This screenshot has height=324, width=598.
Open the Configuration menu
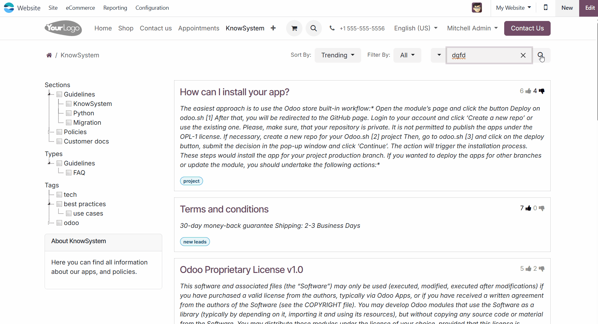(x=152, y=8)
